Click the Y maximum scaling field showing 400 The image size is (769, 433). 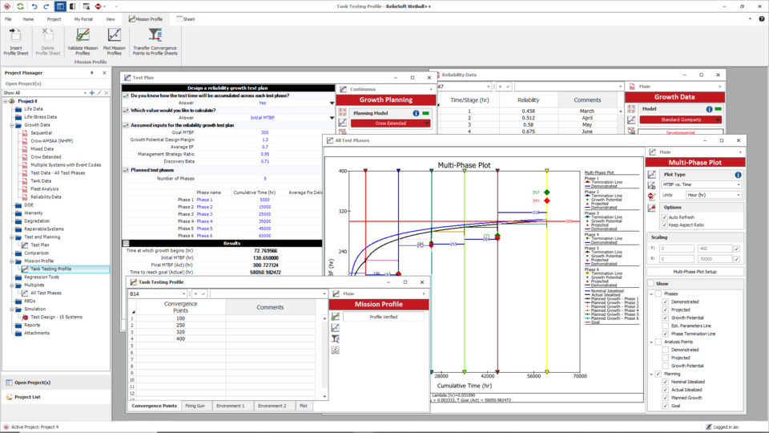(715, 249)
